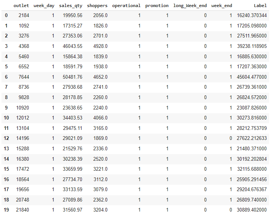Select outlet value 5460
The image size is (271, 216).
coord(24,56)
